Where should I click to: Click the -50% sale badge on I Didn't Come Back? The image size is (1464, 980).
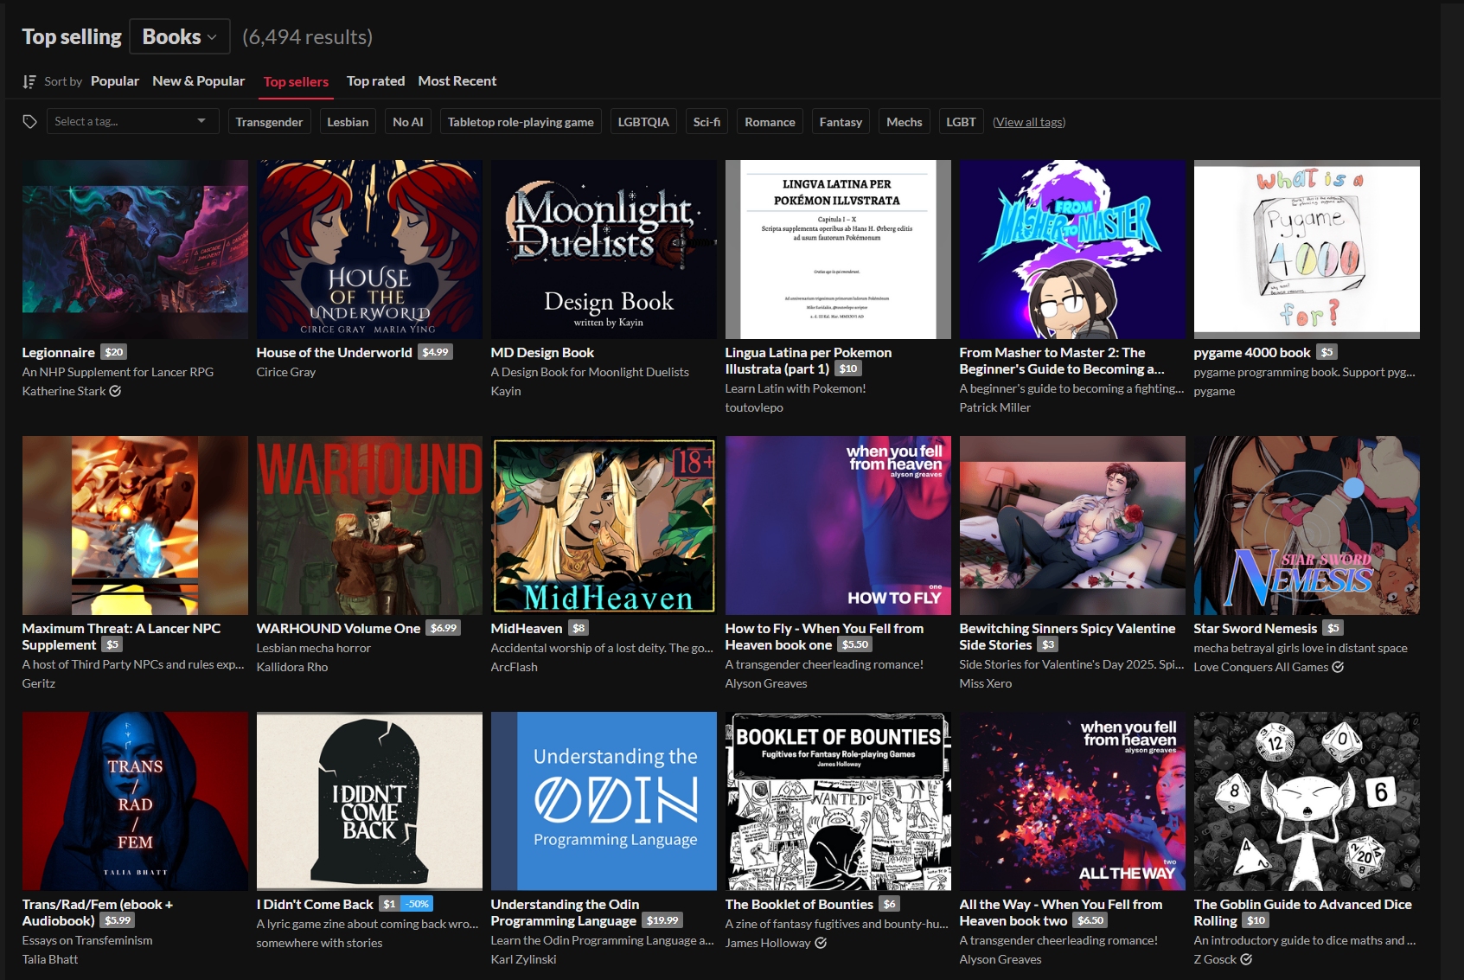418,904
